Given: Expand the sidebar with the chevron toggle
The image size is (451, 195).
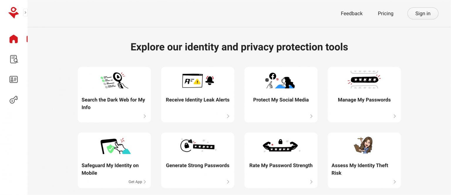Looking at the screenshot, I should click(x=25, y=12).
